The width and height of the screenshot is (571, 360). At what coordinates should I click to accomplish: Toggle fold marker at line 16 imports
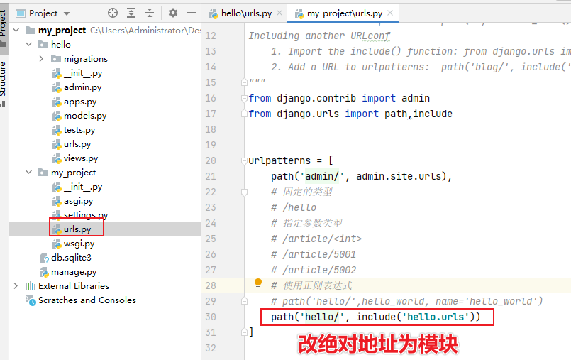click(x=244, y=98)
